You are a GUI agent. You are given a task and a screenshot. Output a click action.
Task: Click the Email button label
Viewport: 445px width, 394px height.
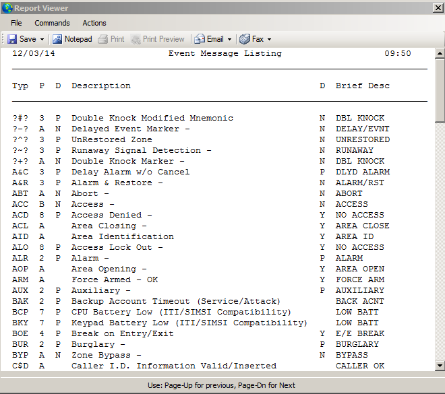(x=215, y=39)
